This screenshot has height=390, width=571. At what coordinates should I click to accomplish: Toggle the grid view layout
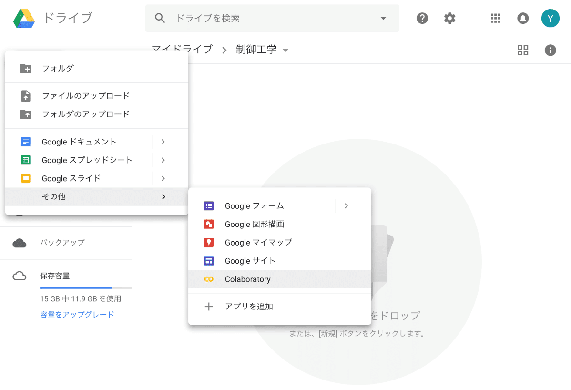tap(523, 50)
